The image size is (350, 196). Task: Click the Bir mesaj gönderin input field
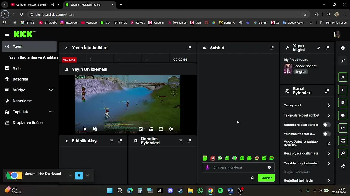238,167
